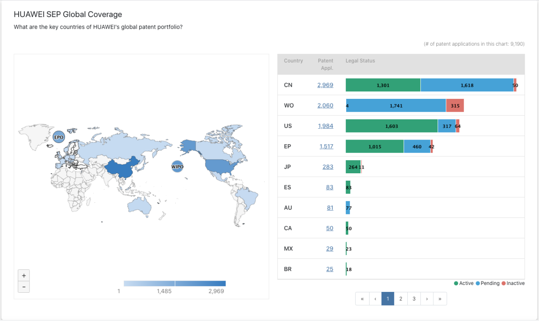Click the HUAWEI SEP Global Coverage title
This screenshot has width=539, height=321.
pos(68,14)
